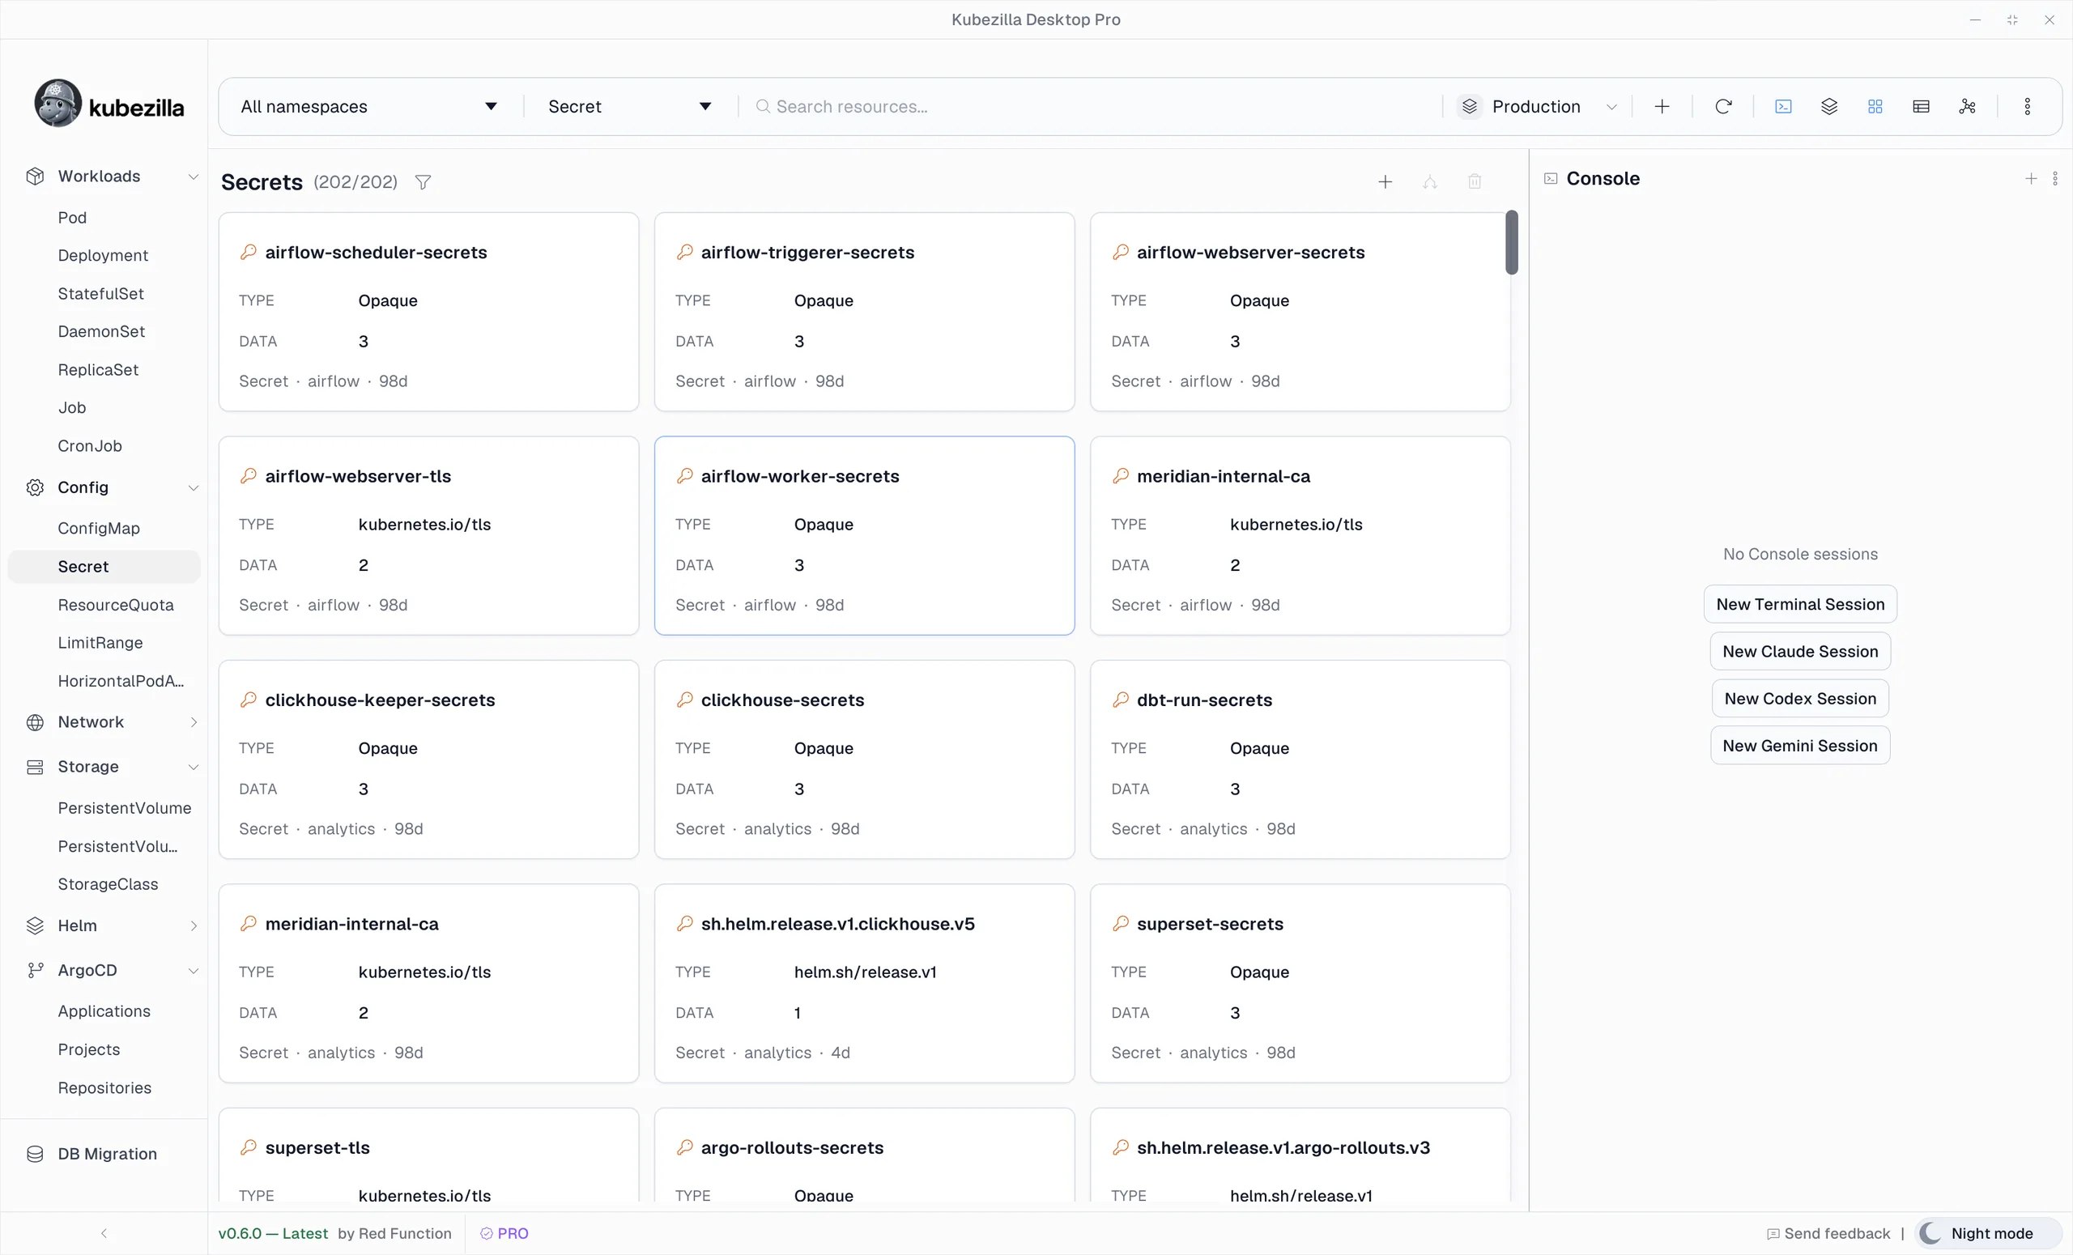Click the delete trash icon above secrets
Image resolution: width=2073 pixels, height=1255 pixels.
(x=1474, y=181)
